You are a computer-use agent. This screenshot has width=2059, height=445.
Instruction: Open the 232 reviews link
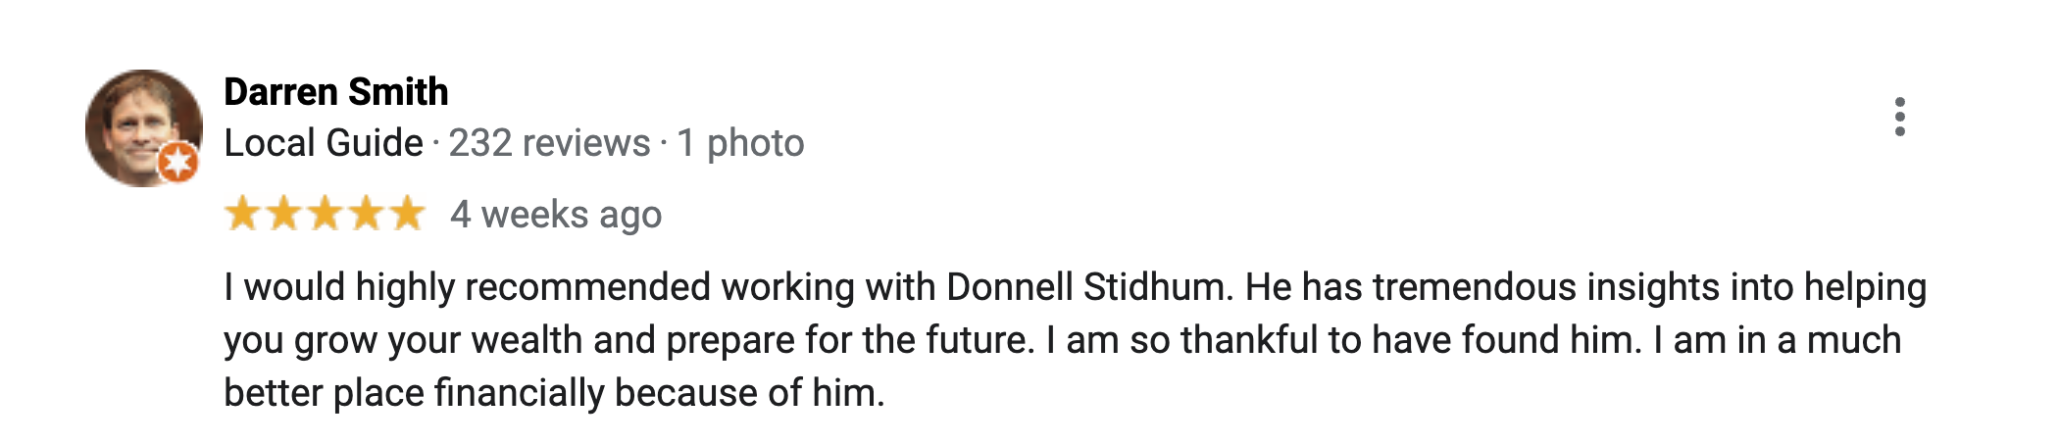(549, 143)
